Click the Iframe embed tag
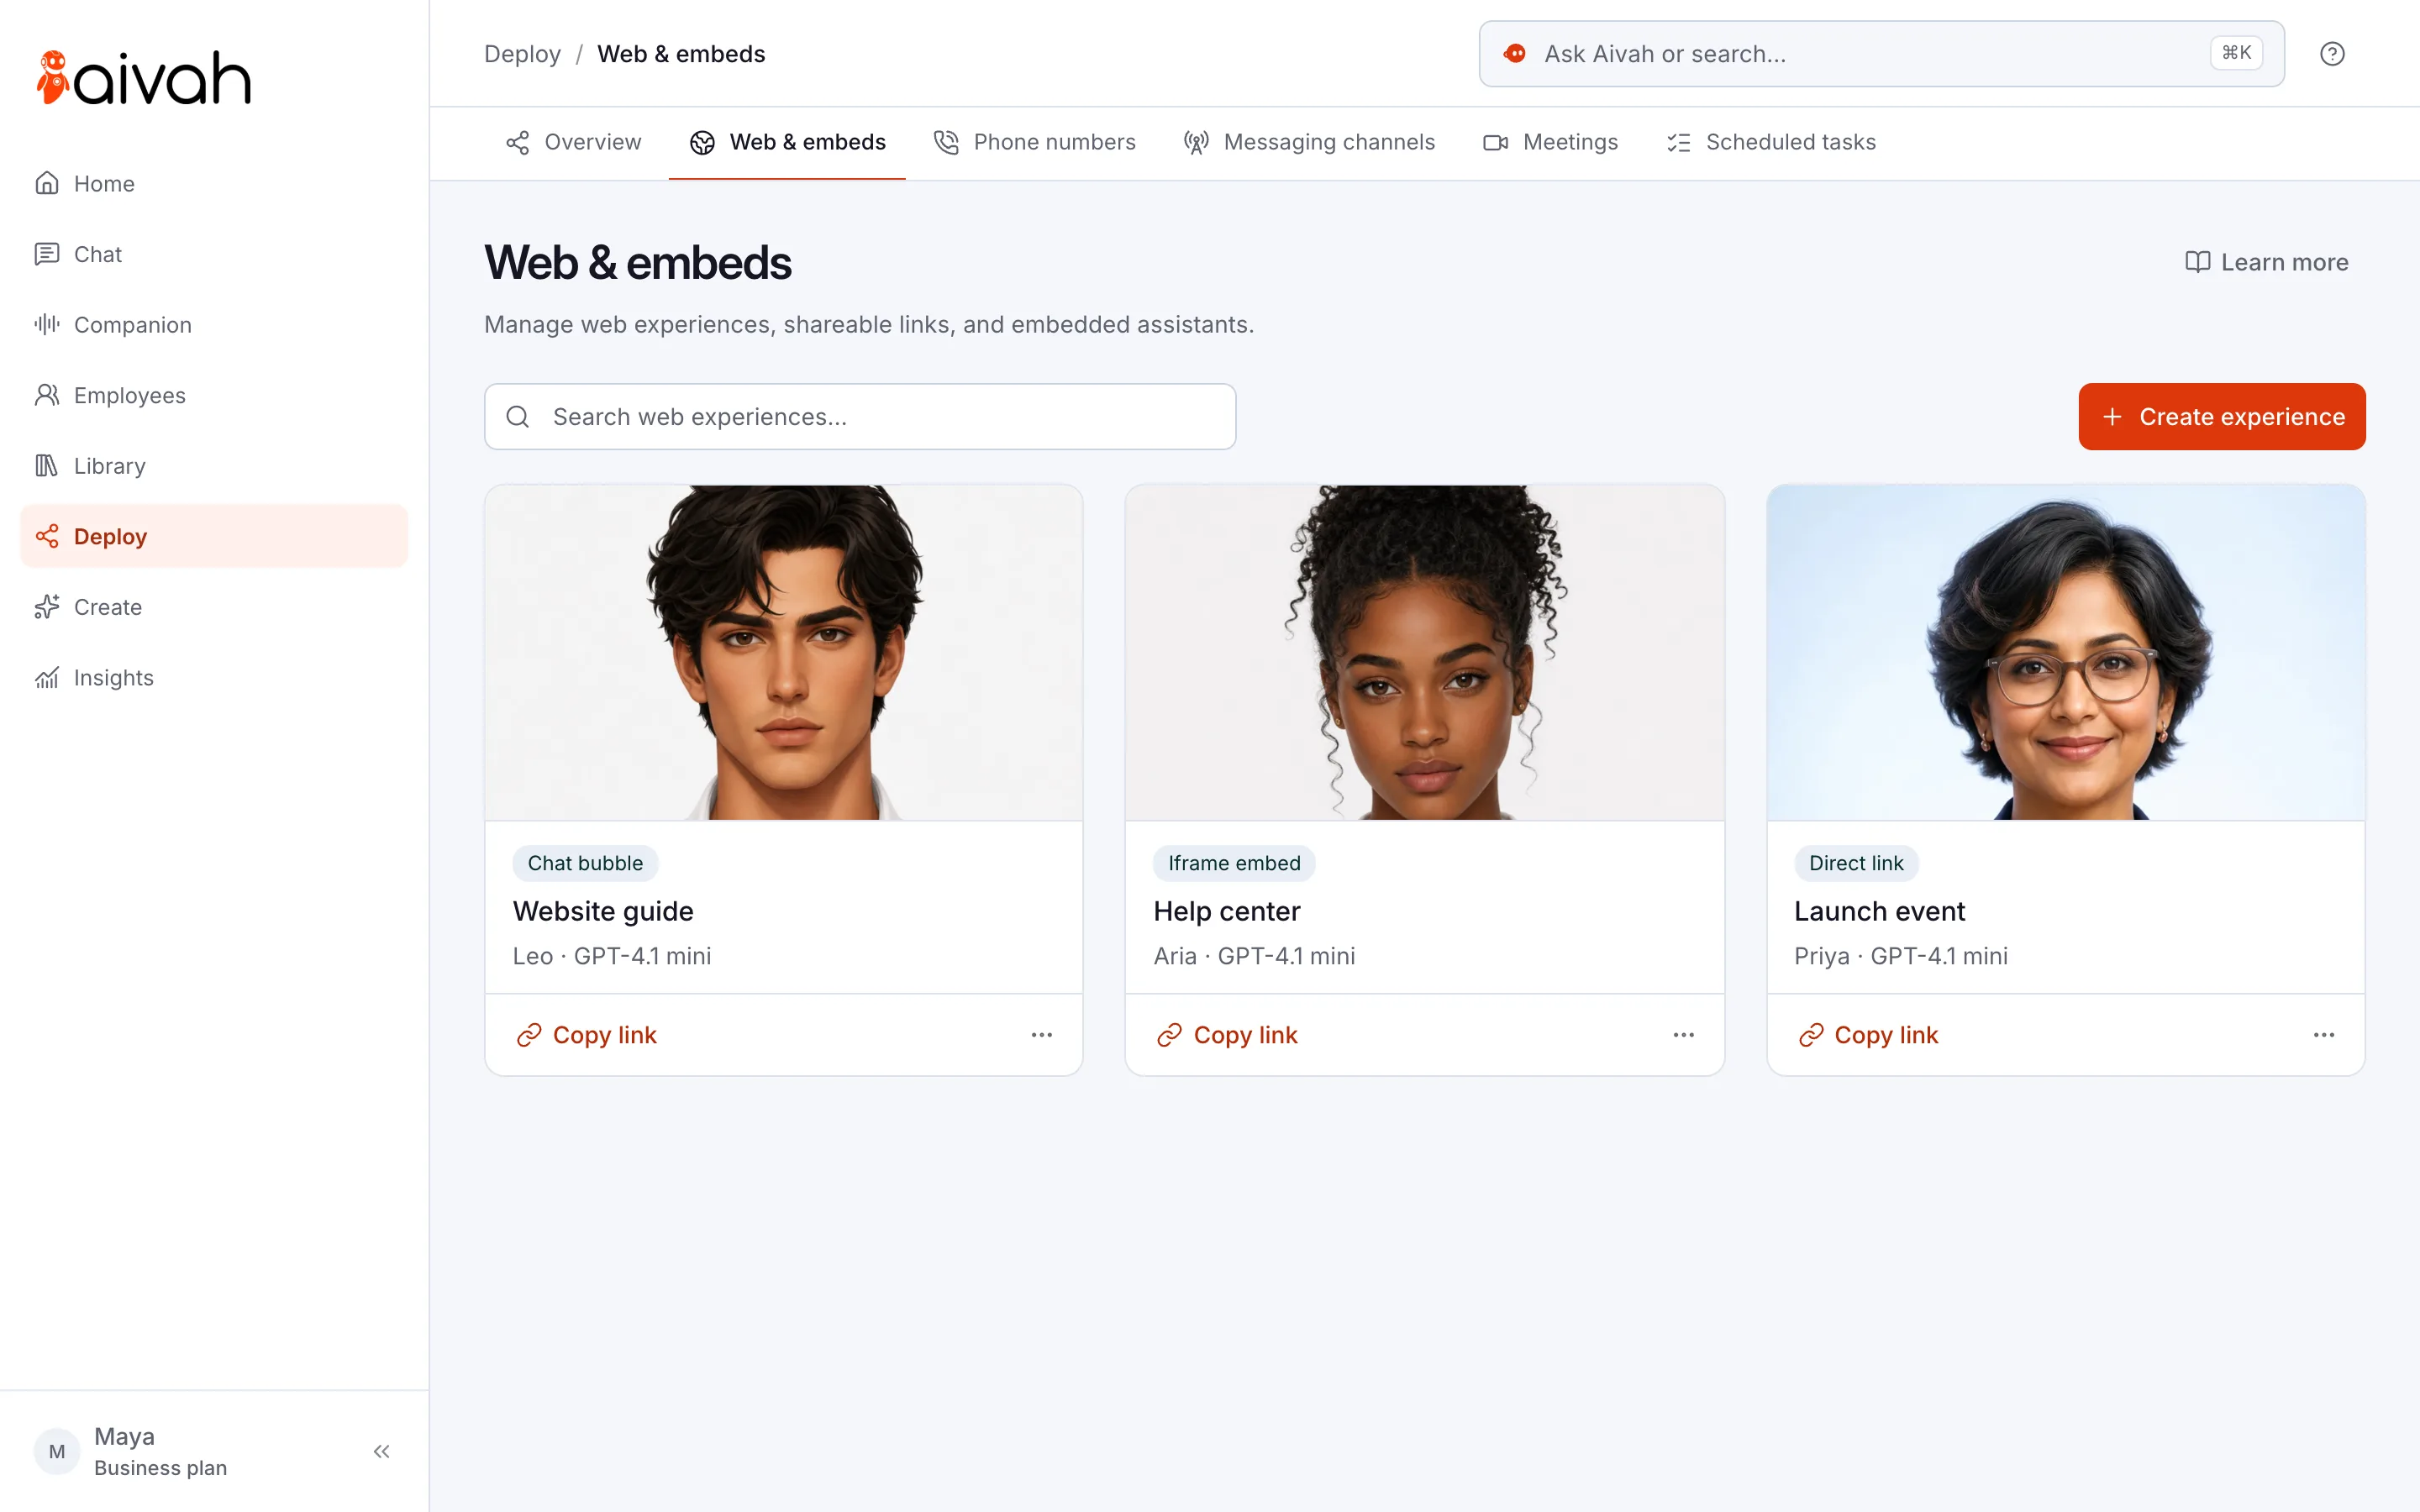2420x1512 pixels. pos(1234,863)
